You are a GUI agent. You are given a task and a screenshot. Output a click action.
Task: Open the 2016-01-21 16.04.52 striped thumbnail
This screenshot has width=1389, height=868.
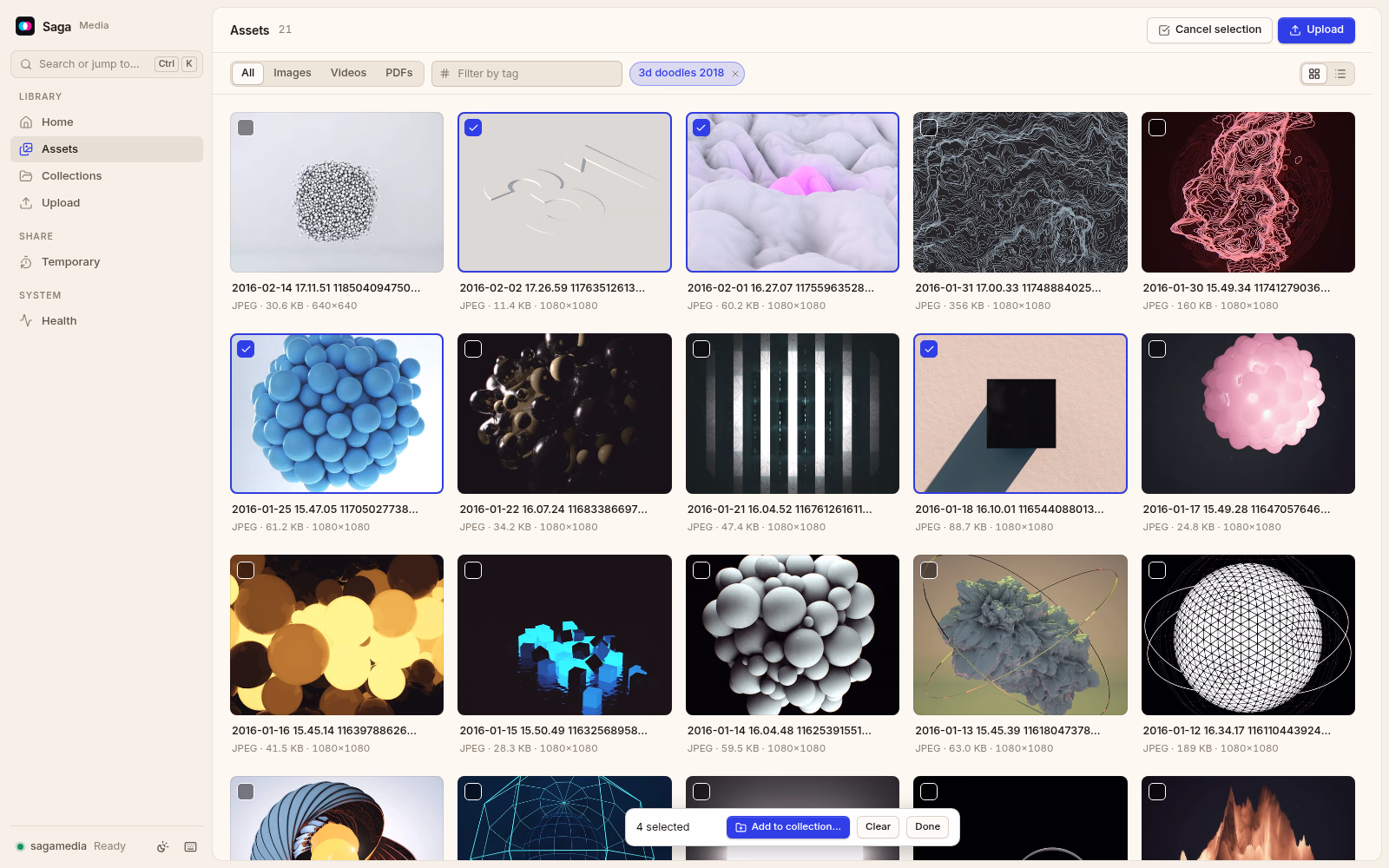tap(793, 414)
